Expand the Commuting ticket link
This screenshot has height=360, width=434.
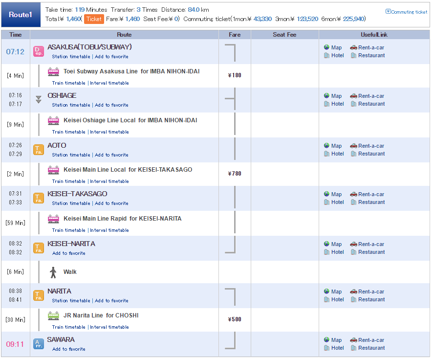click(x=409, y=12)
